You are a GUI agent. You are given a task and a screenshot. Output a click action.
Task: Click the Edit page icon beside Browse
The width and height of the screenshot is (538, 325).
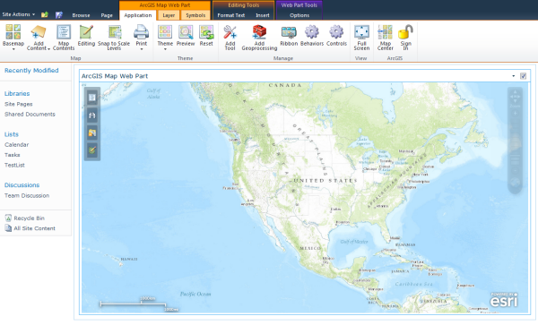pos(59,14)
